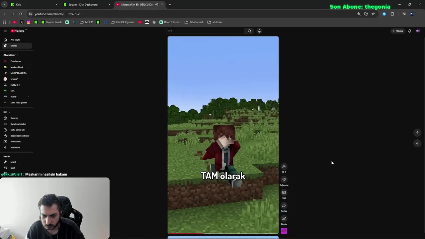Screen dimensions: 425x239
Task: Open zoom indicator in address bar
Action: (359, 14)
